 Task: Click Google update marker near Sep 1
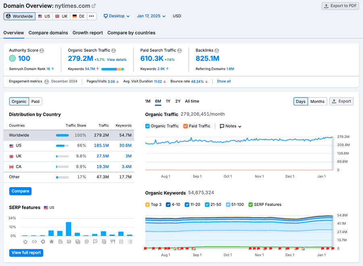194,249
